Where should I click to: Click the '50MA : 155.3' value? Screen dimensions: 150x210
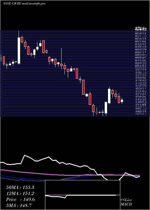[20, 187]
